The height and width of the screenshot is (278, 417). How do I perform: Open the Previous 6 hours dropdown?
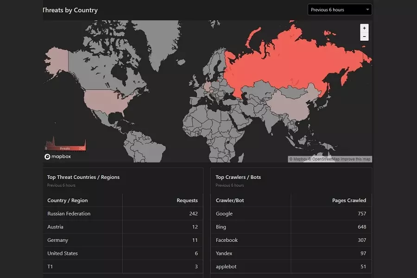[x=340, y=10]
